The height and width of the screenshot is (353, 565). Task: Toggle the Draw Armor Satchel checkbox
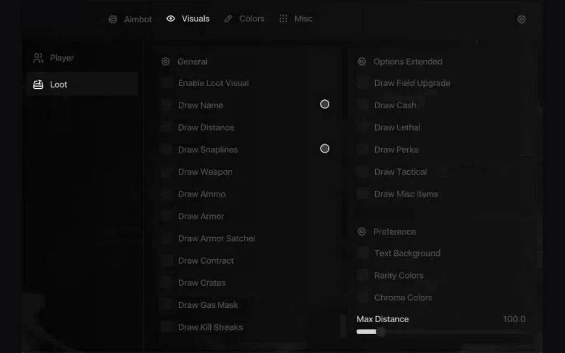pyautogui.click(x=167, y=238)
